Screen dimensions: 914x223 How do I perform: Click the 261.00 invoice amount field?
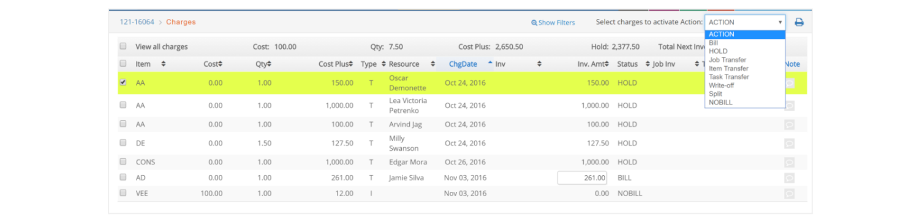[x=582, y=178]
